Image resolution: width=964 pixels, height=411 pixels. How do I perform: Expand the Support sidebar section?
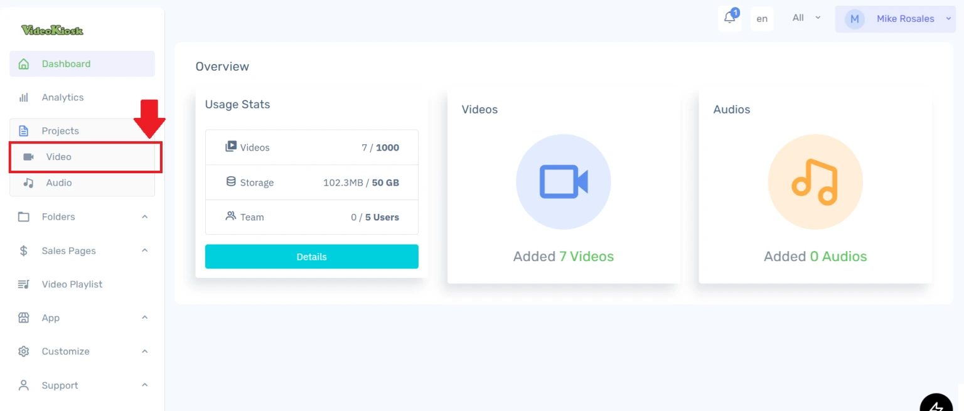[x=144, y=385]
